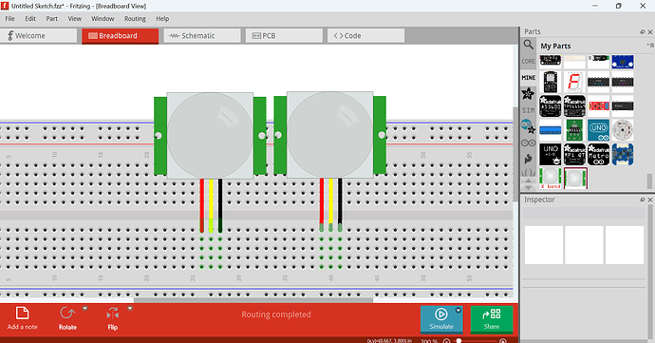Select the teal Arduino UNO part
This screenshot has height=343, width=655.
click(x=599, y=130)
